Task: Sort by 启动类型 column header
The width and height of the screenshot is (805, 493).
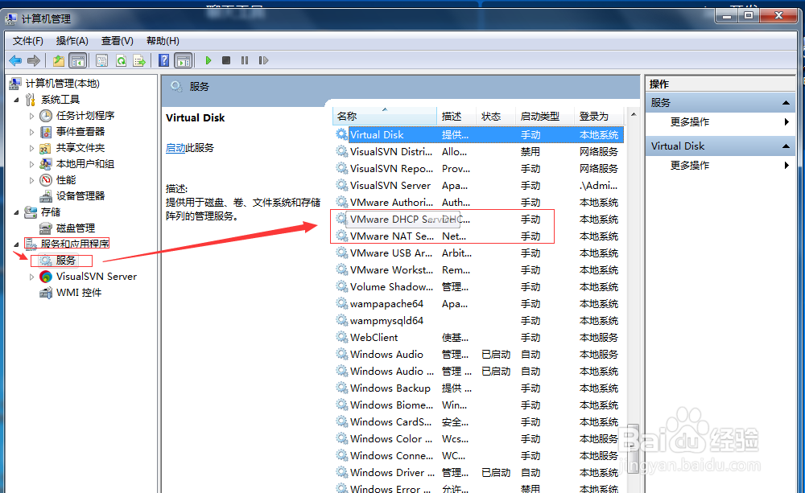Action: tap(544, 116)
